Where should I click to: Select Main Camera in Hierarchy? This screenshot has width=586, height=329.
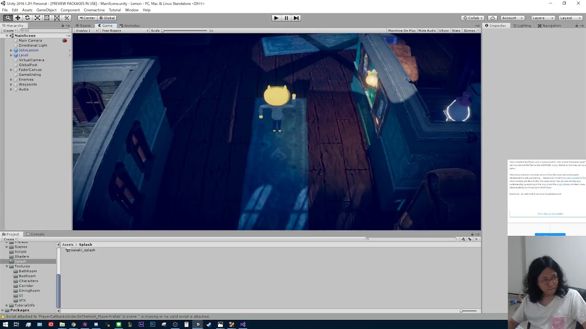pyautogui.click(x=30, y=41)
